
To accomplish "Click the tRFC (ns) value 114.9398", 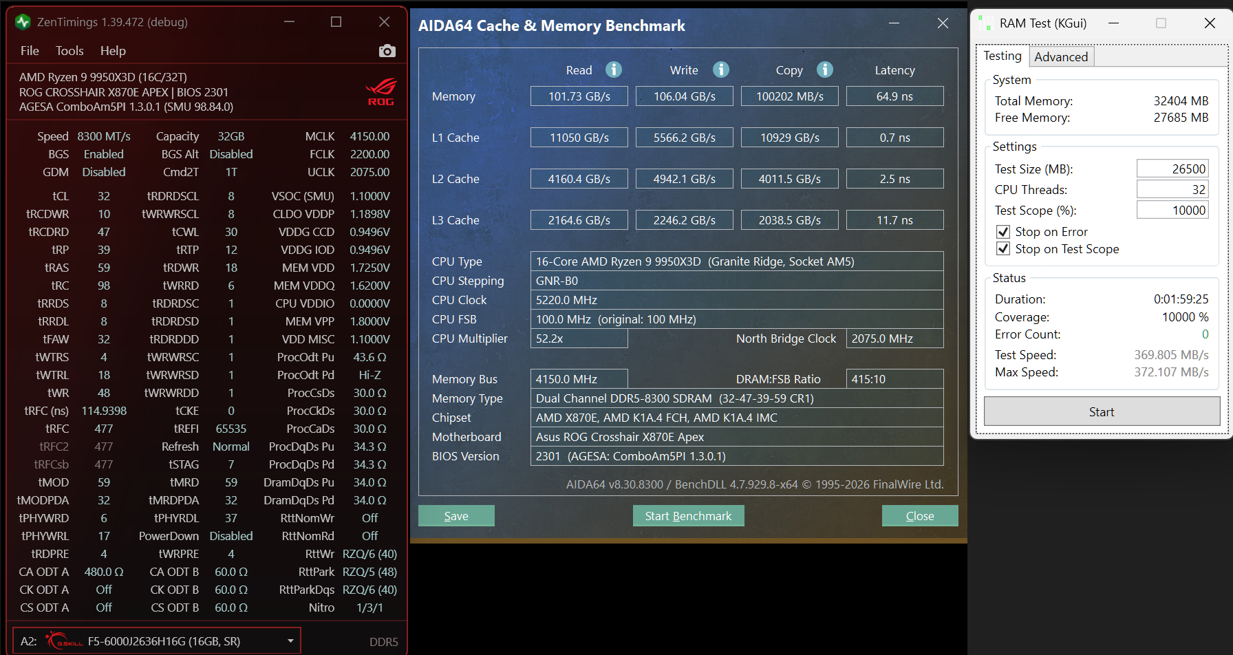I will [x=104, y=411].
